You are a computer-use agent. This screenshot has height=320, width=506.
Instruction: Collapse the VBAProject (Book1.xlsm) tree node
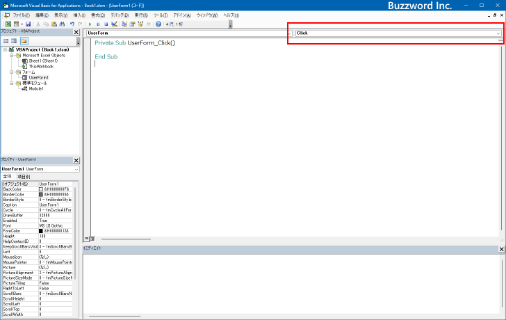click(5, 49)
